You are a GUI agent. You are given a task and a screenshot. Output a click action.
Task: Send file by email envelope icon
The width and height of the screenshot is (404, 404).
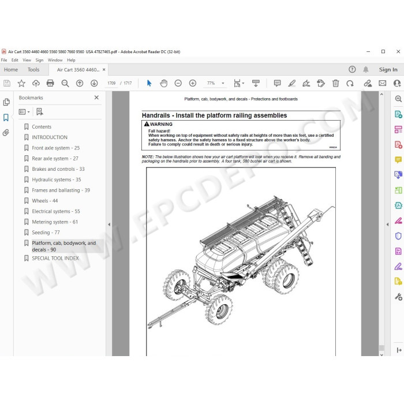(x=382, y=83)
